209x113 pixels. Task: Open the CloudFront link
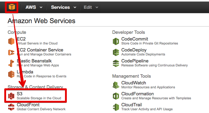coord(28,105)
